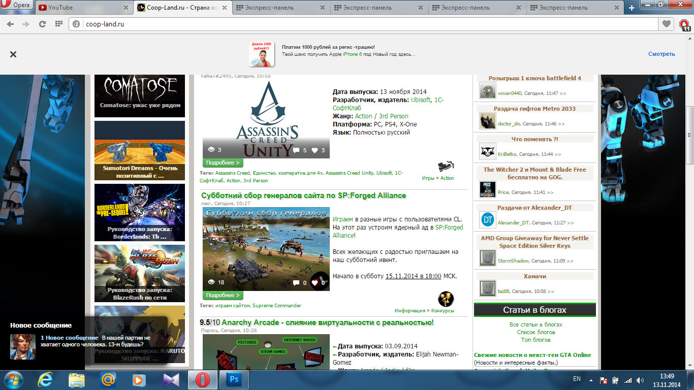Click Alexander_DT round DT avatar
694x390 pixels.
pyautogui.click(x=488, y=220)
